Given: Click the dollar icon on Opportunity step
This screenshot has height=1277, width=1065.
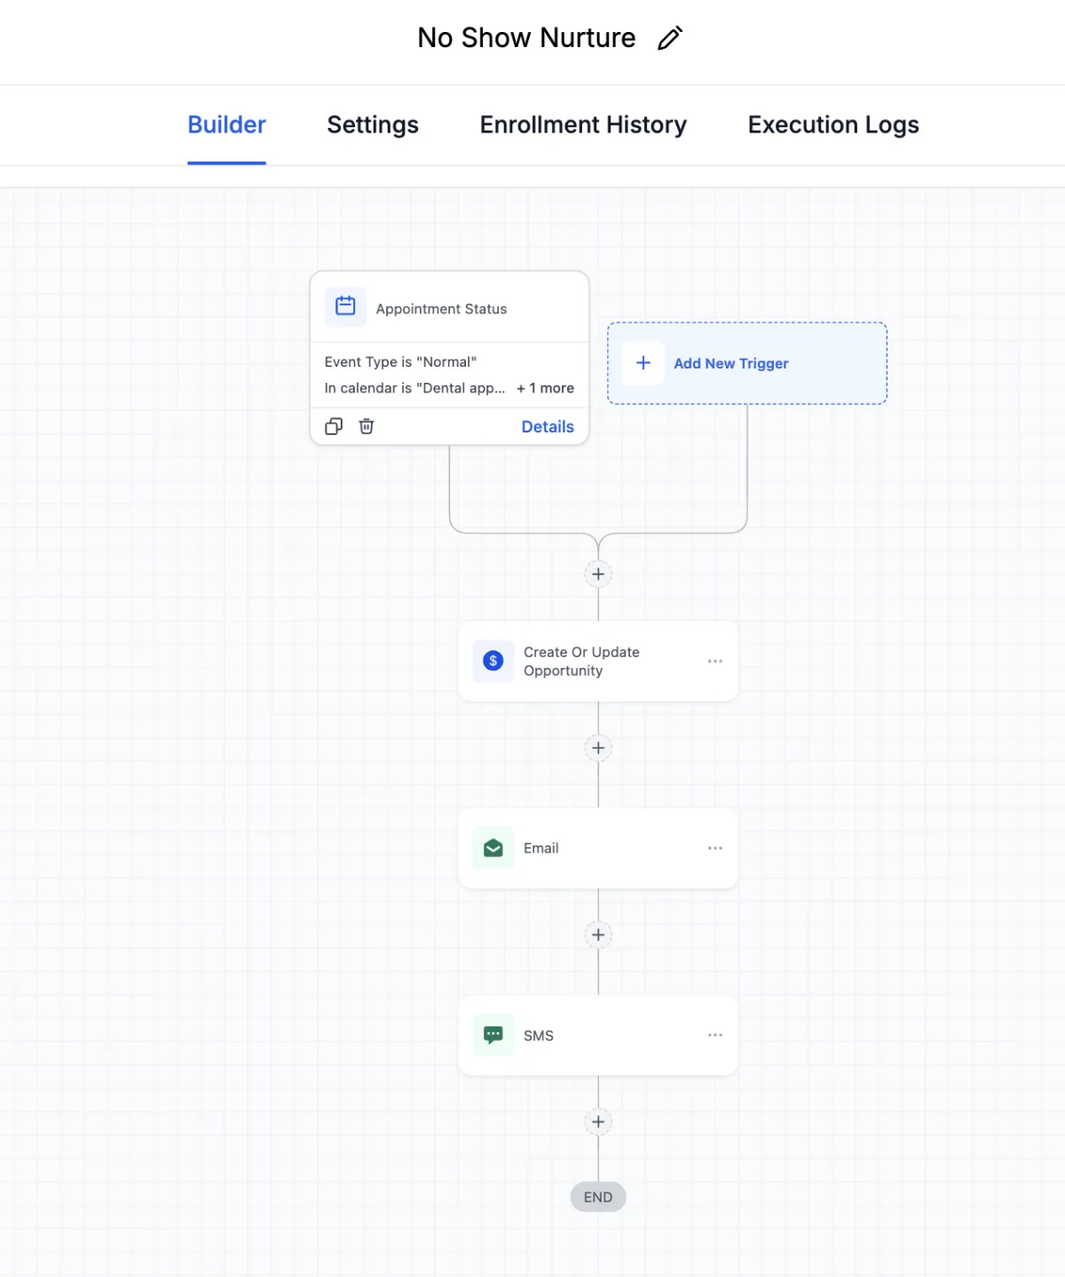Looking at the screenshot, I should (493, 661).
